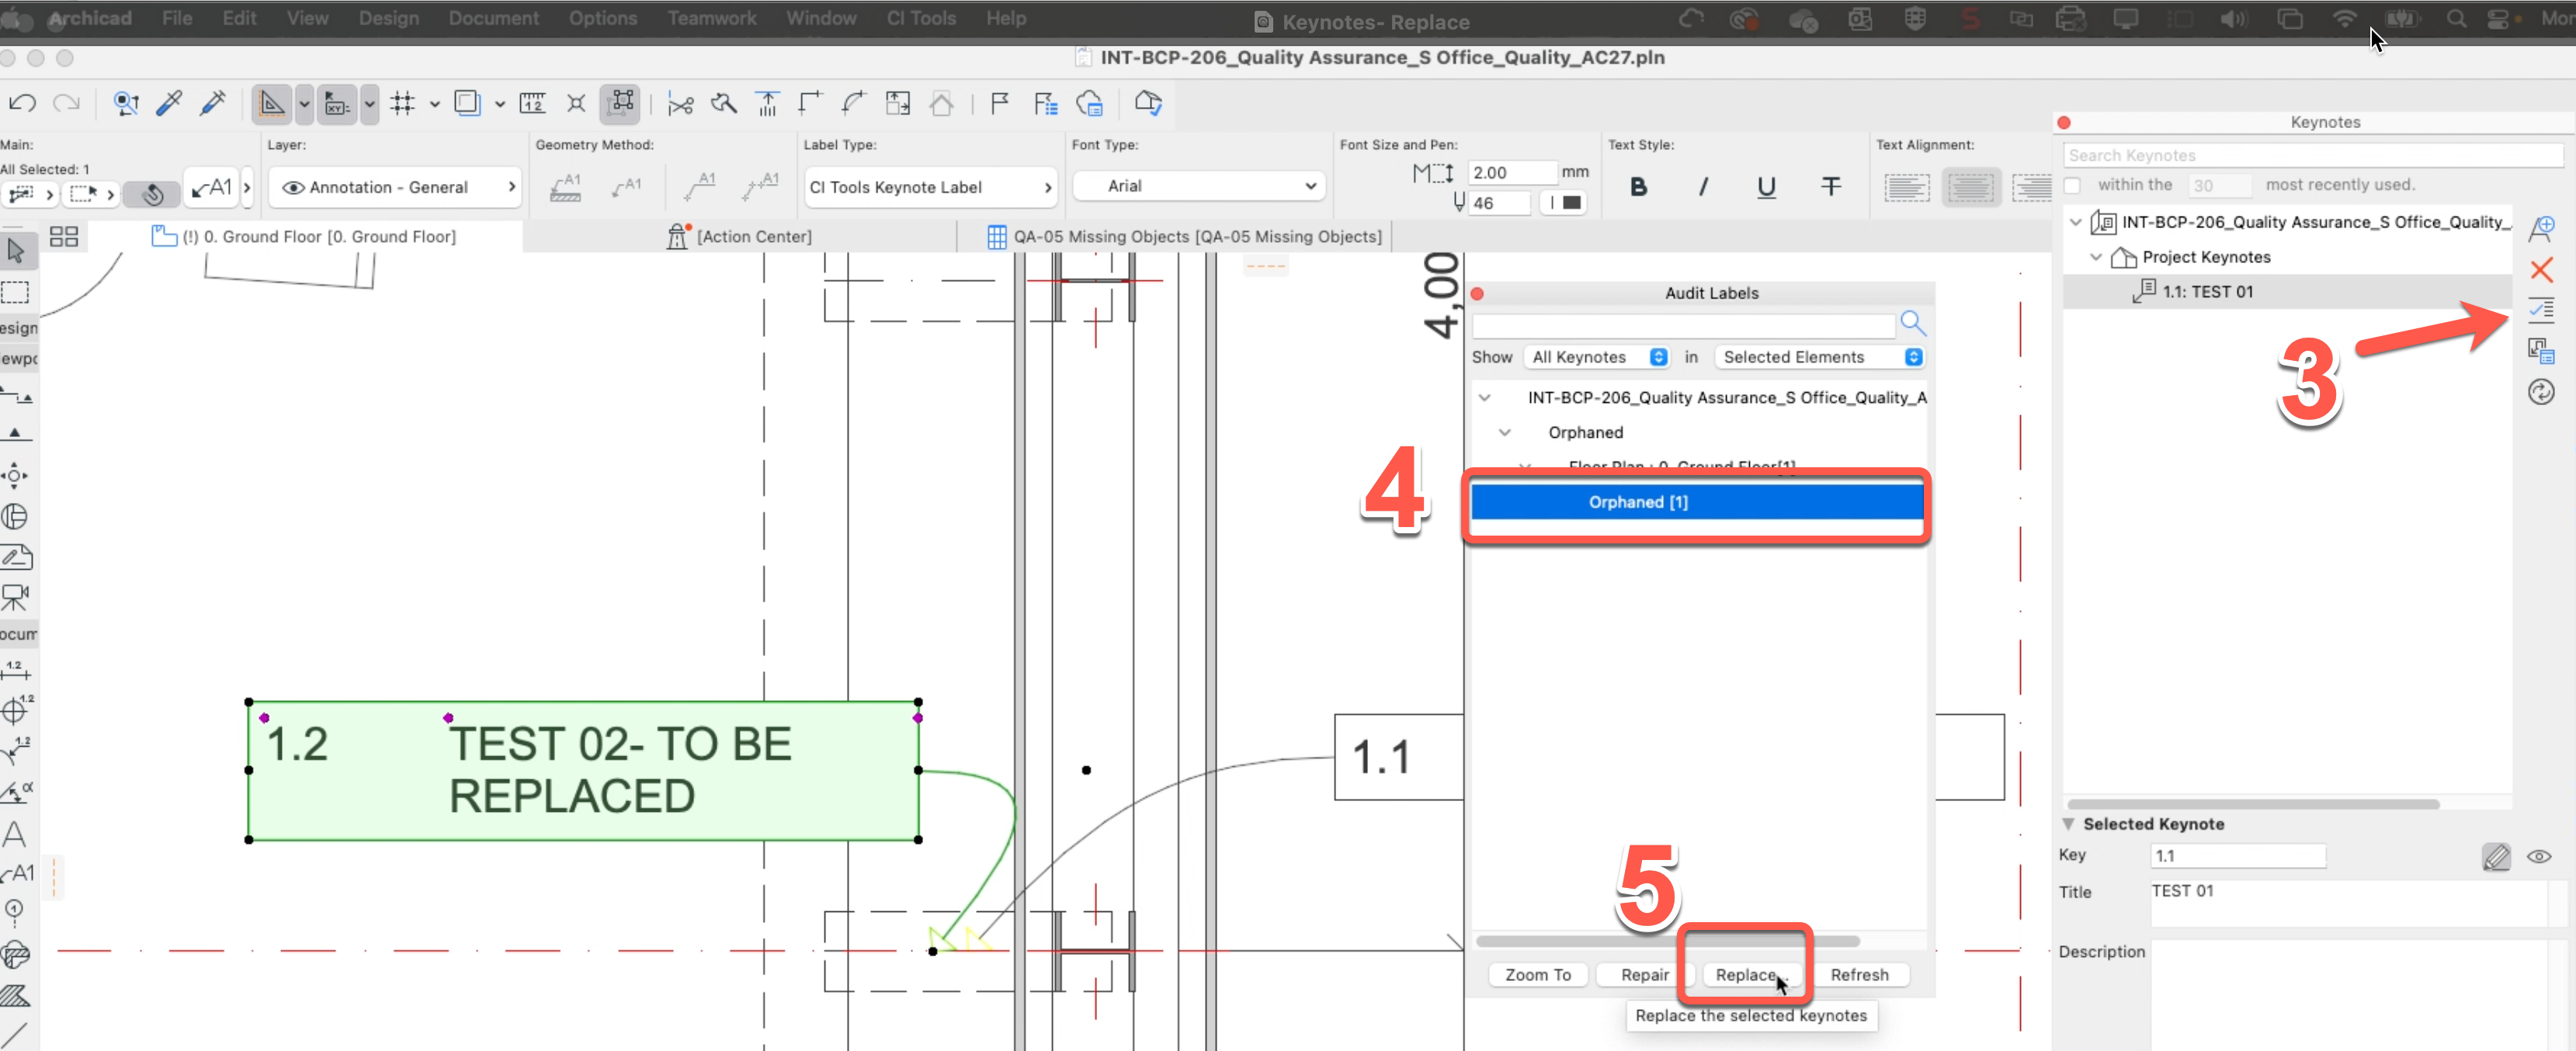Select the Arrow selection tool

16,250
